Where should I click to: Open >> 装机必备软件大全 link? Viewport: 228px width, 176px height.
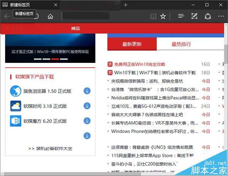coord(50,148)
